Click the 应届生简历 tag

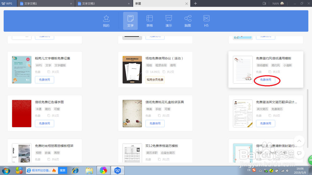(x=168, y=153)
